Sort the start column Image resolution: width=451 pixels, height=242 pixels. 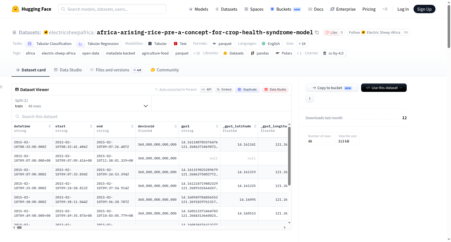coord(91,126)
